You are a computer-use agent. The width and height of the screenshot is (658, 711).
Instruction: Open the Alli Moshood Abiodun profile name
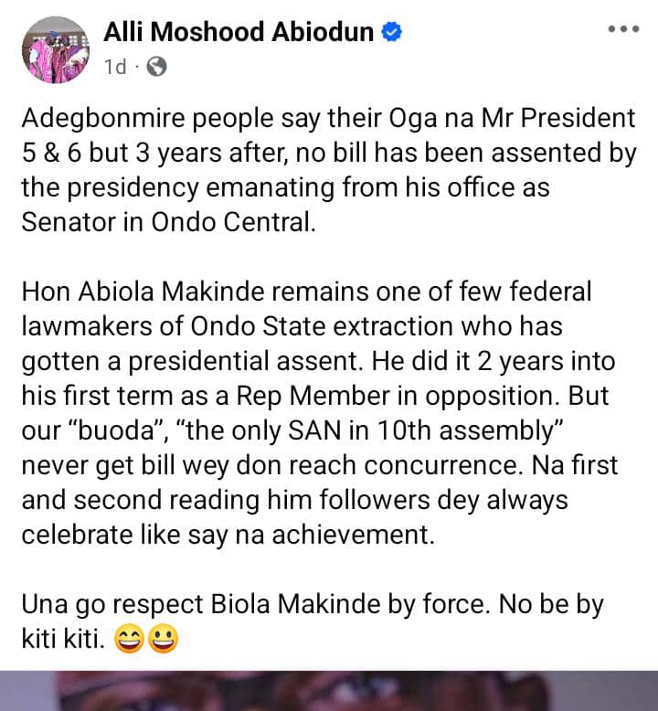tap(240, 33)
